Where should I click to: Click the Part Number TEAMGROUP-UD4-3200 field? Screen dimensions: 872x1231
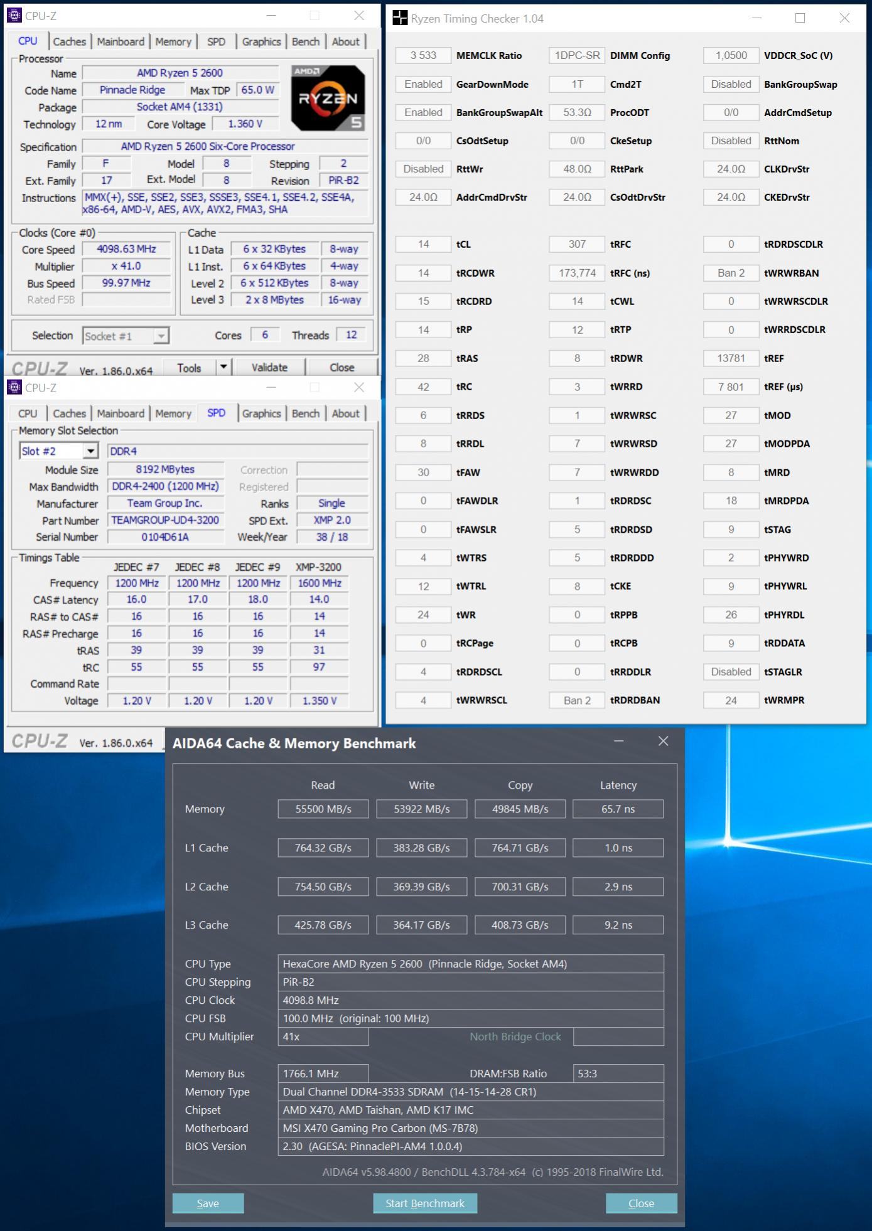[x=166, y=520]
